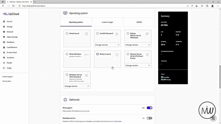
Task: Reload the page with refresh icon
Action: point(13,6)
